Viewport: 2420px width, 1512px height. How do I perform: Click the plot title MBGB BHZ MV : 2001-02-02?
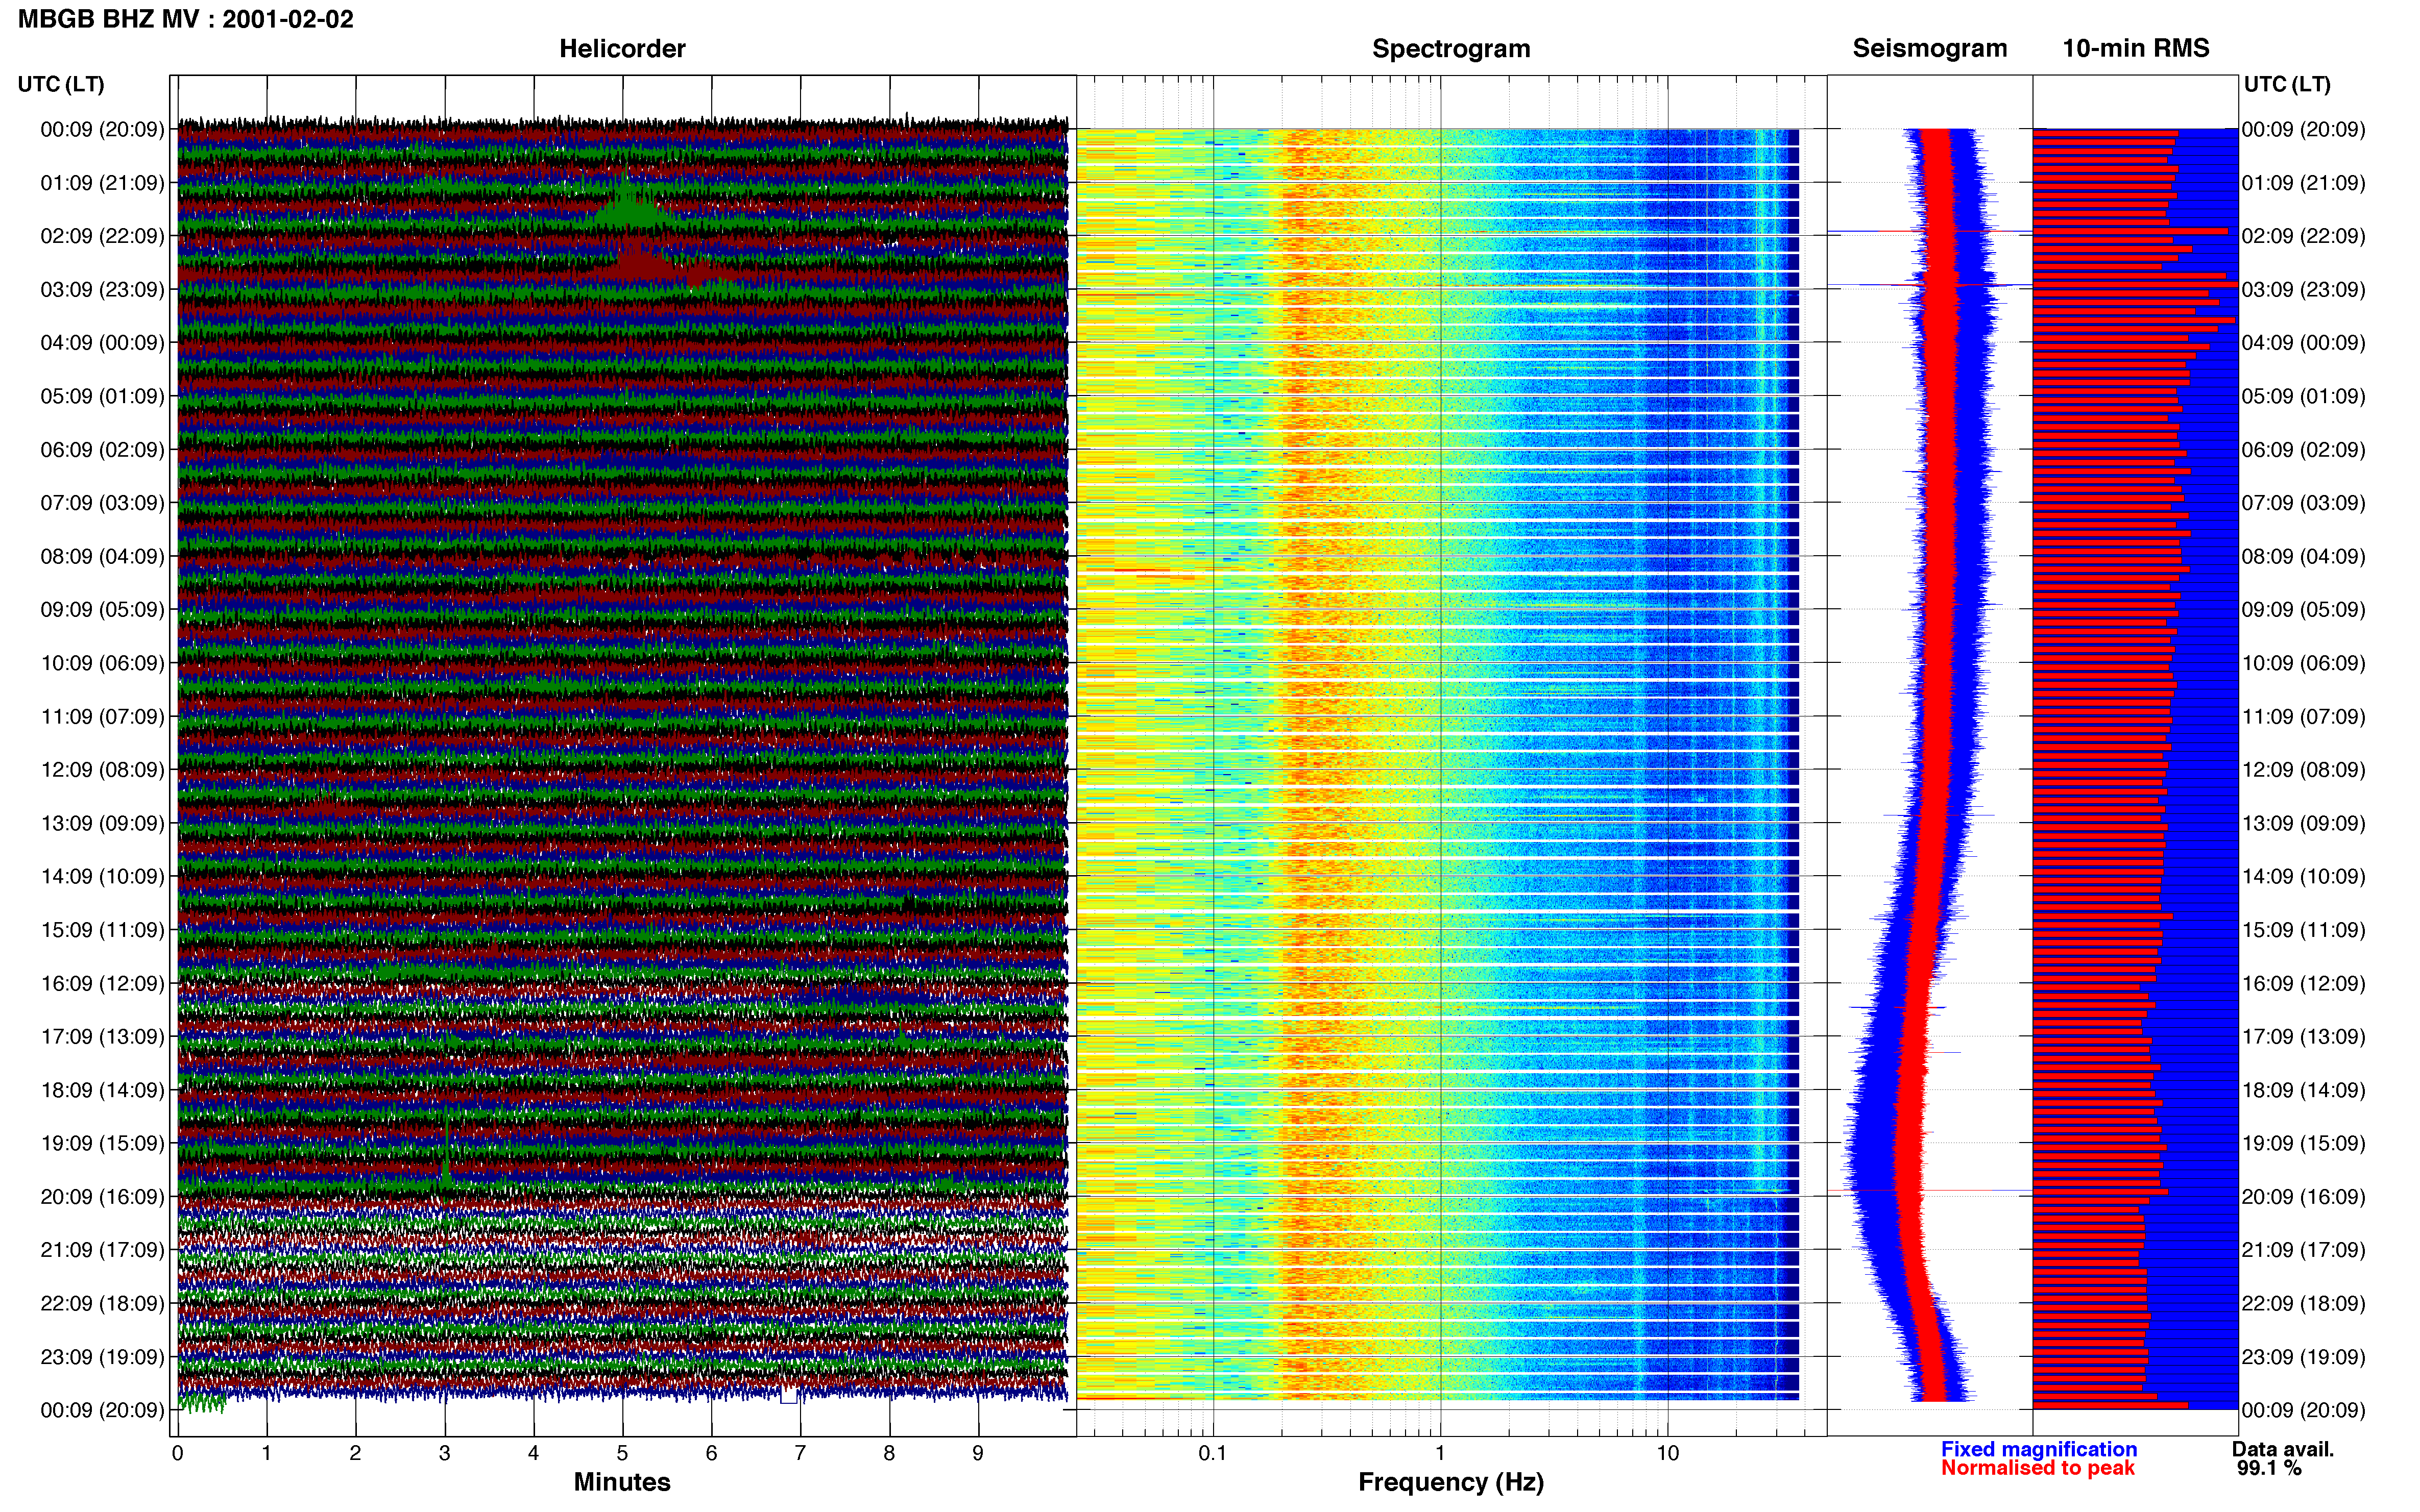point(186,19)
